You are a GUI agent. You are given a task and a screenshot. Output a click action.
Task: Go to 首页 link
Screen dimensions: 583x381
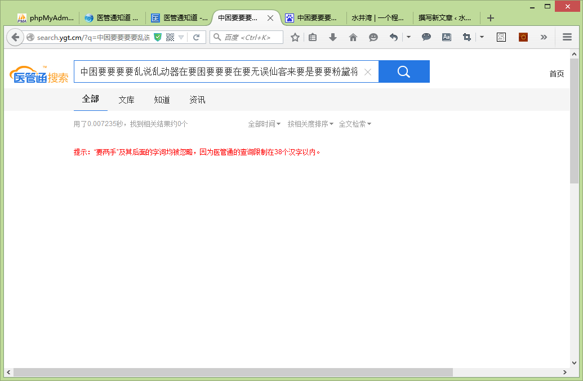[x=557, y=74]
